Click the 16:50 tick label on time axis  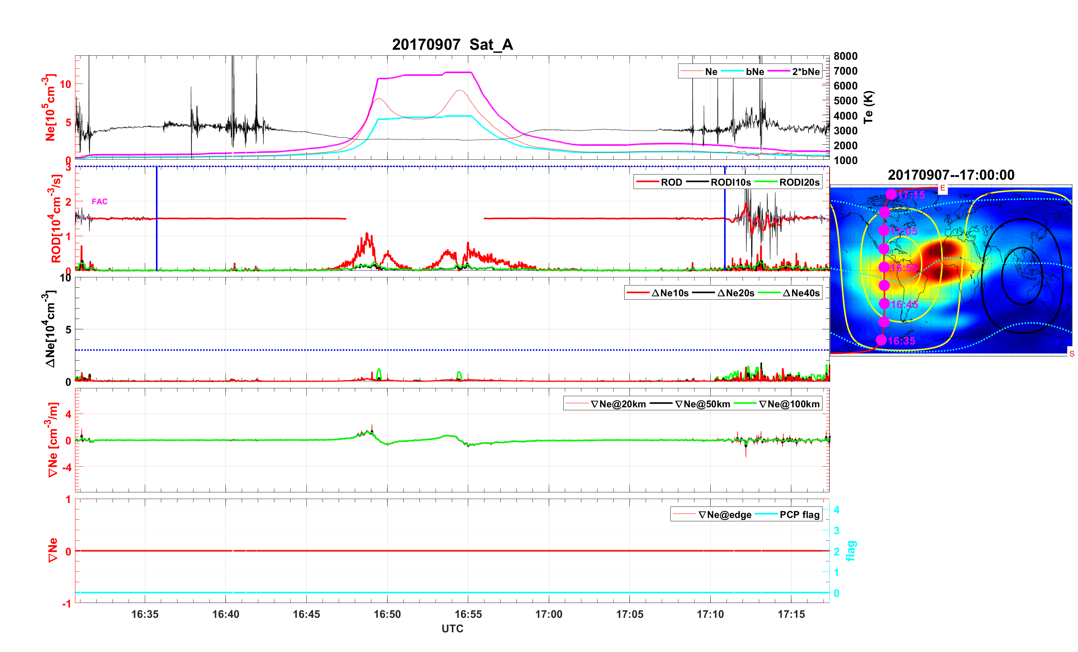pos(387,614)
